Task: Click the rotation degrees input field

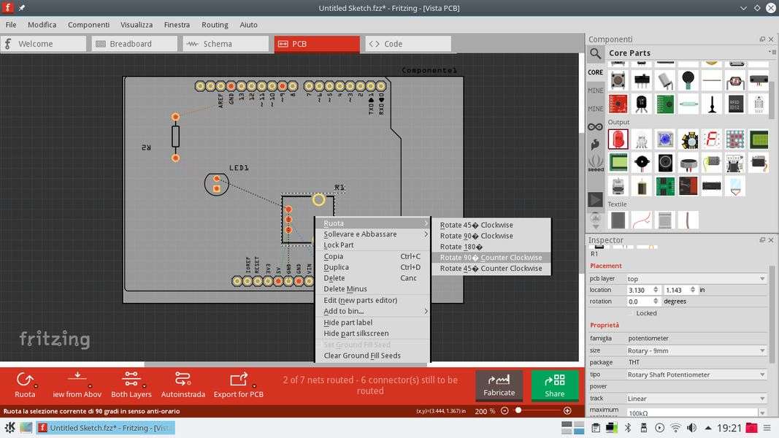Action: coord(640,301)
